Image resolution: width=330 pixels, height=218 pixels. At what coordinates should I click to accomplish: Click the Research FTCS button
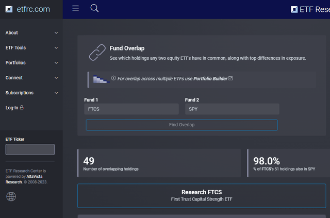point(202,196)
